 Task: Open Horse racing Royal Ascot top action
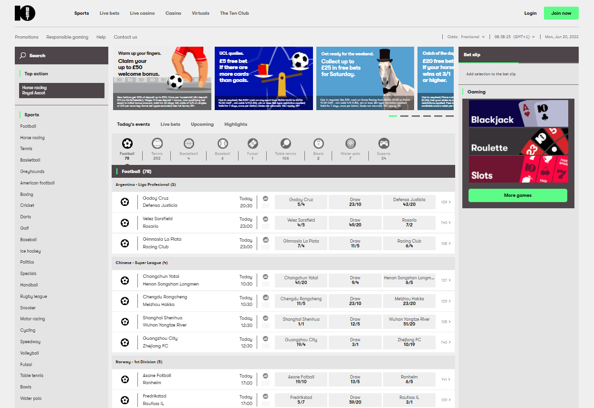pos(62,91)
